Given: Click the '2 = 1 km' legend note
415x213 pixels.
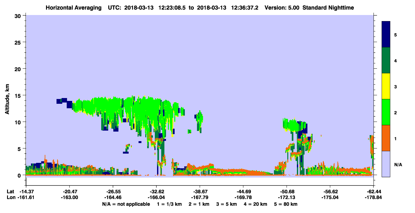Looking at the screenshot, I should pyautogui.click(x=199, y=204).
